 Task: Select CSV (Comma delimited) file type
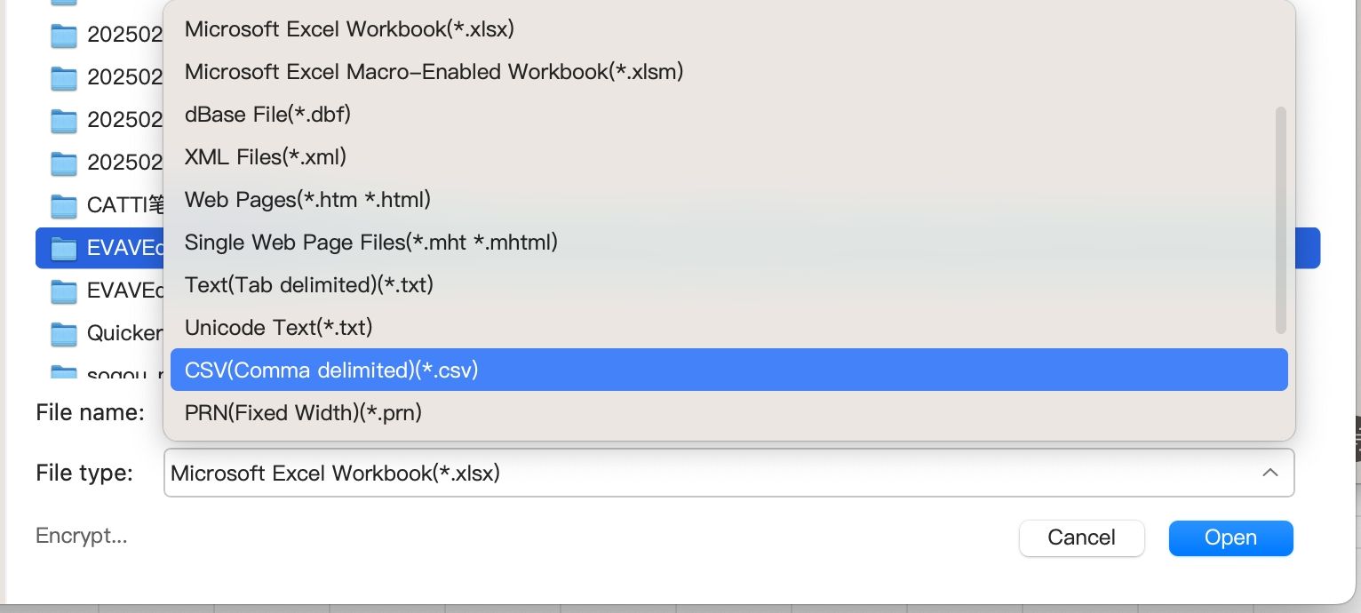pyautogui.click(x=331, y=370)
